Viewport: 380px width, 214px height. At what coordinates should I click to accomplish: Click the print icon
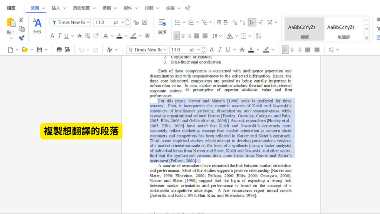59,50
